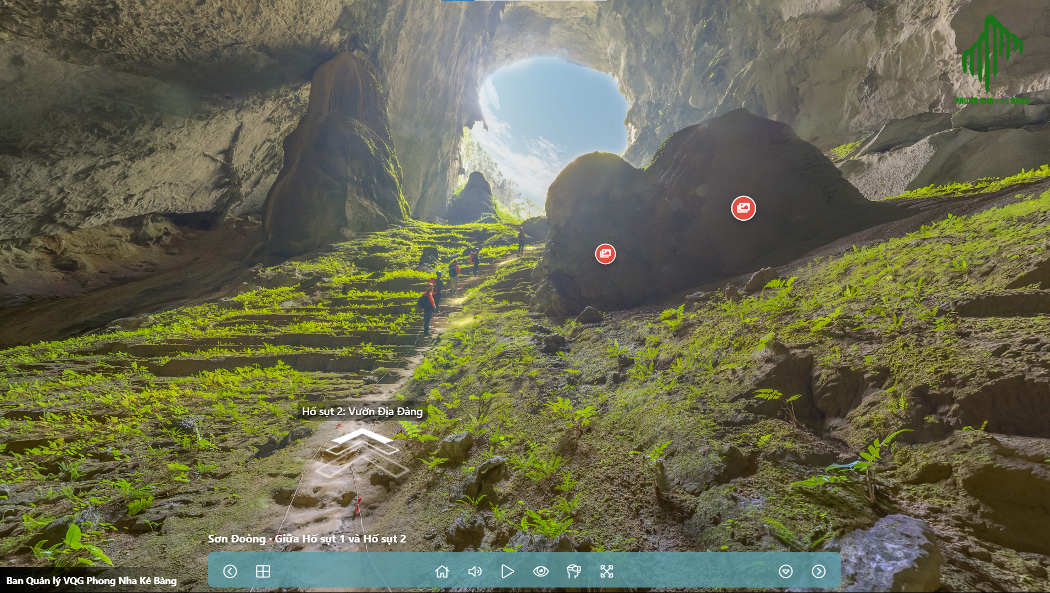Start auto-rotate with the play button
Screen dimensions: 1050x593
pos(507,572)
